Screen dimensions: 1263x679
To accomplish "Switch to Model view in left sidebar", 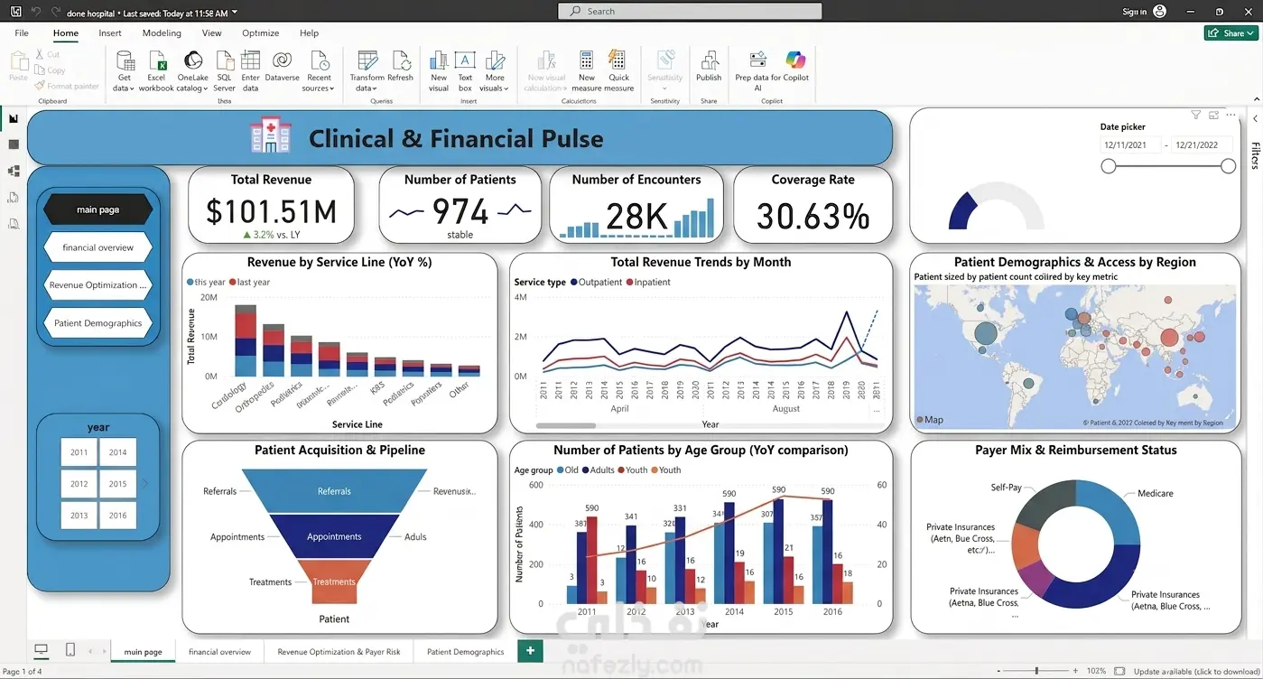I will point(14,171).
